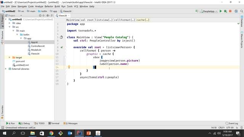The width and height of the screenshot is (244, 137).
Task: Open the Build menu
Action: pos(57,6)
